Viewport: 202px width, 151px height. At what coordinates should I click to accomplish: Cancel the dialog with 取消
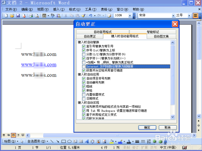point(168,128)
